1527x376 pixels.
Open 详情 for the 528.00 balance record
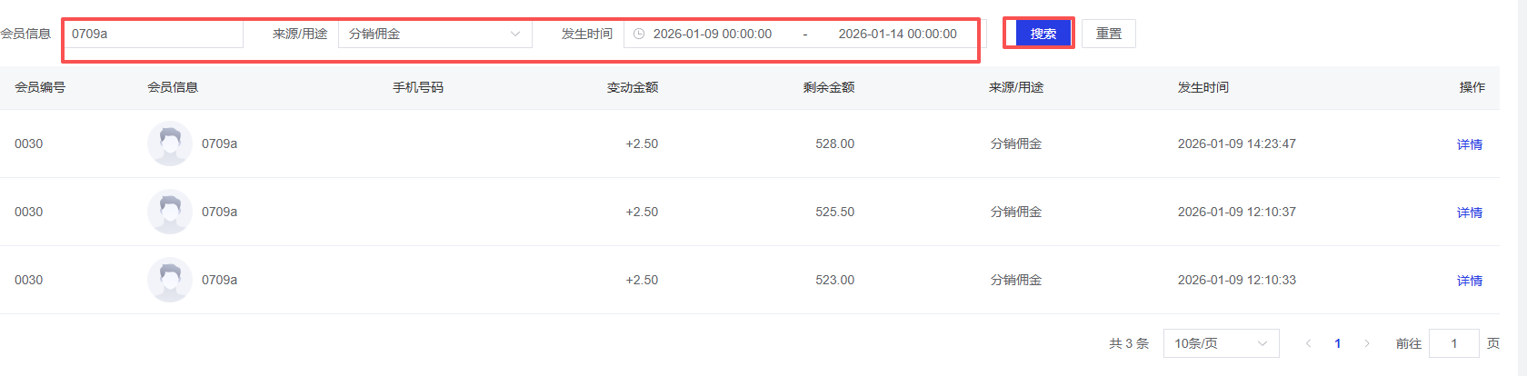[x=1469, y=144]
